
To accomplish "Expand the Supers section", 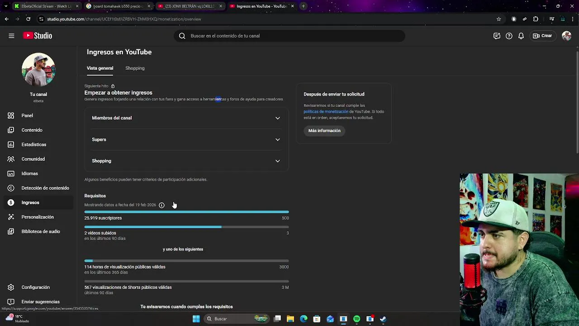I will (x=186, y=139).
